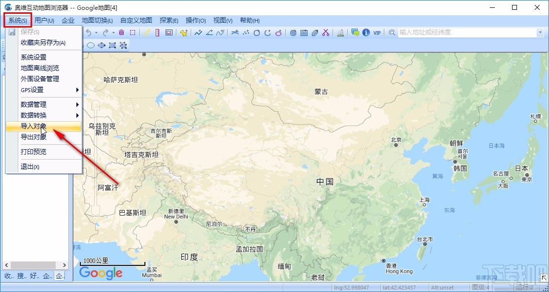Open the address search box dropdown arrow
This screenshot has height=292, width=549.
coord(540,32)
